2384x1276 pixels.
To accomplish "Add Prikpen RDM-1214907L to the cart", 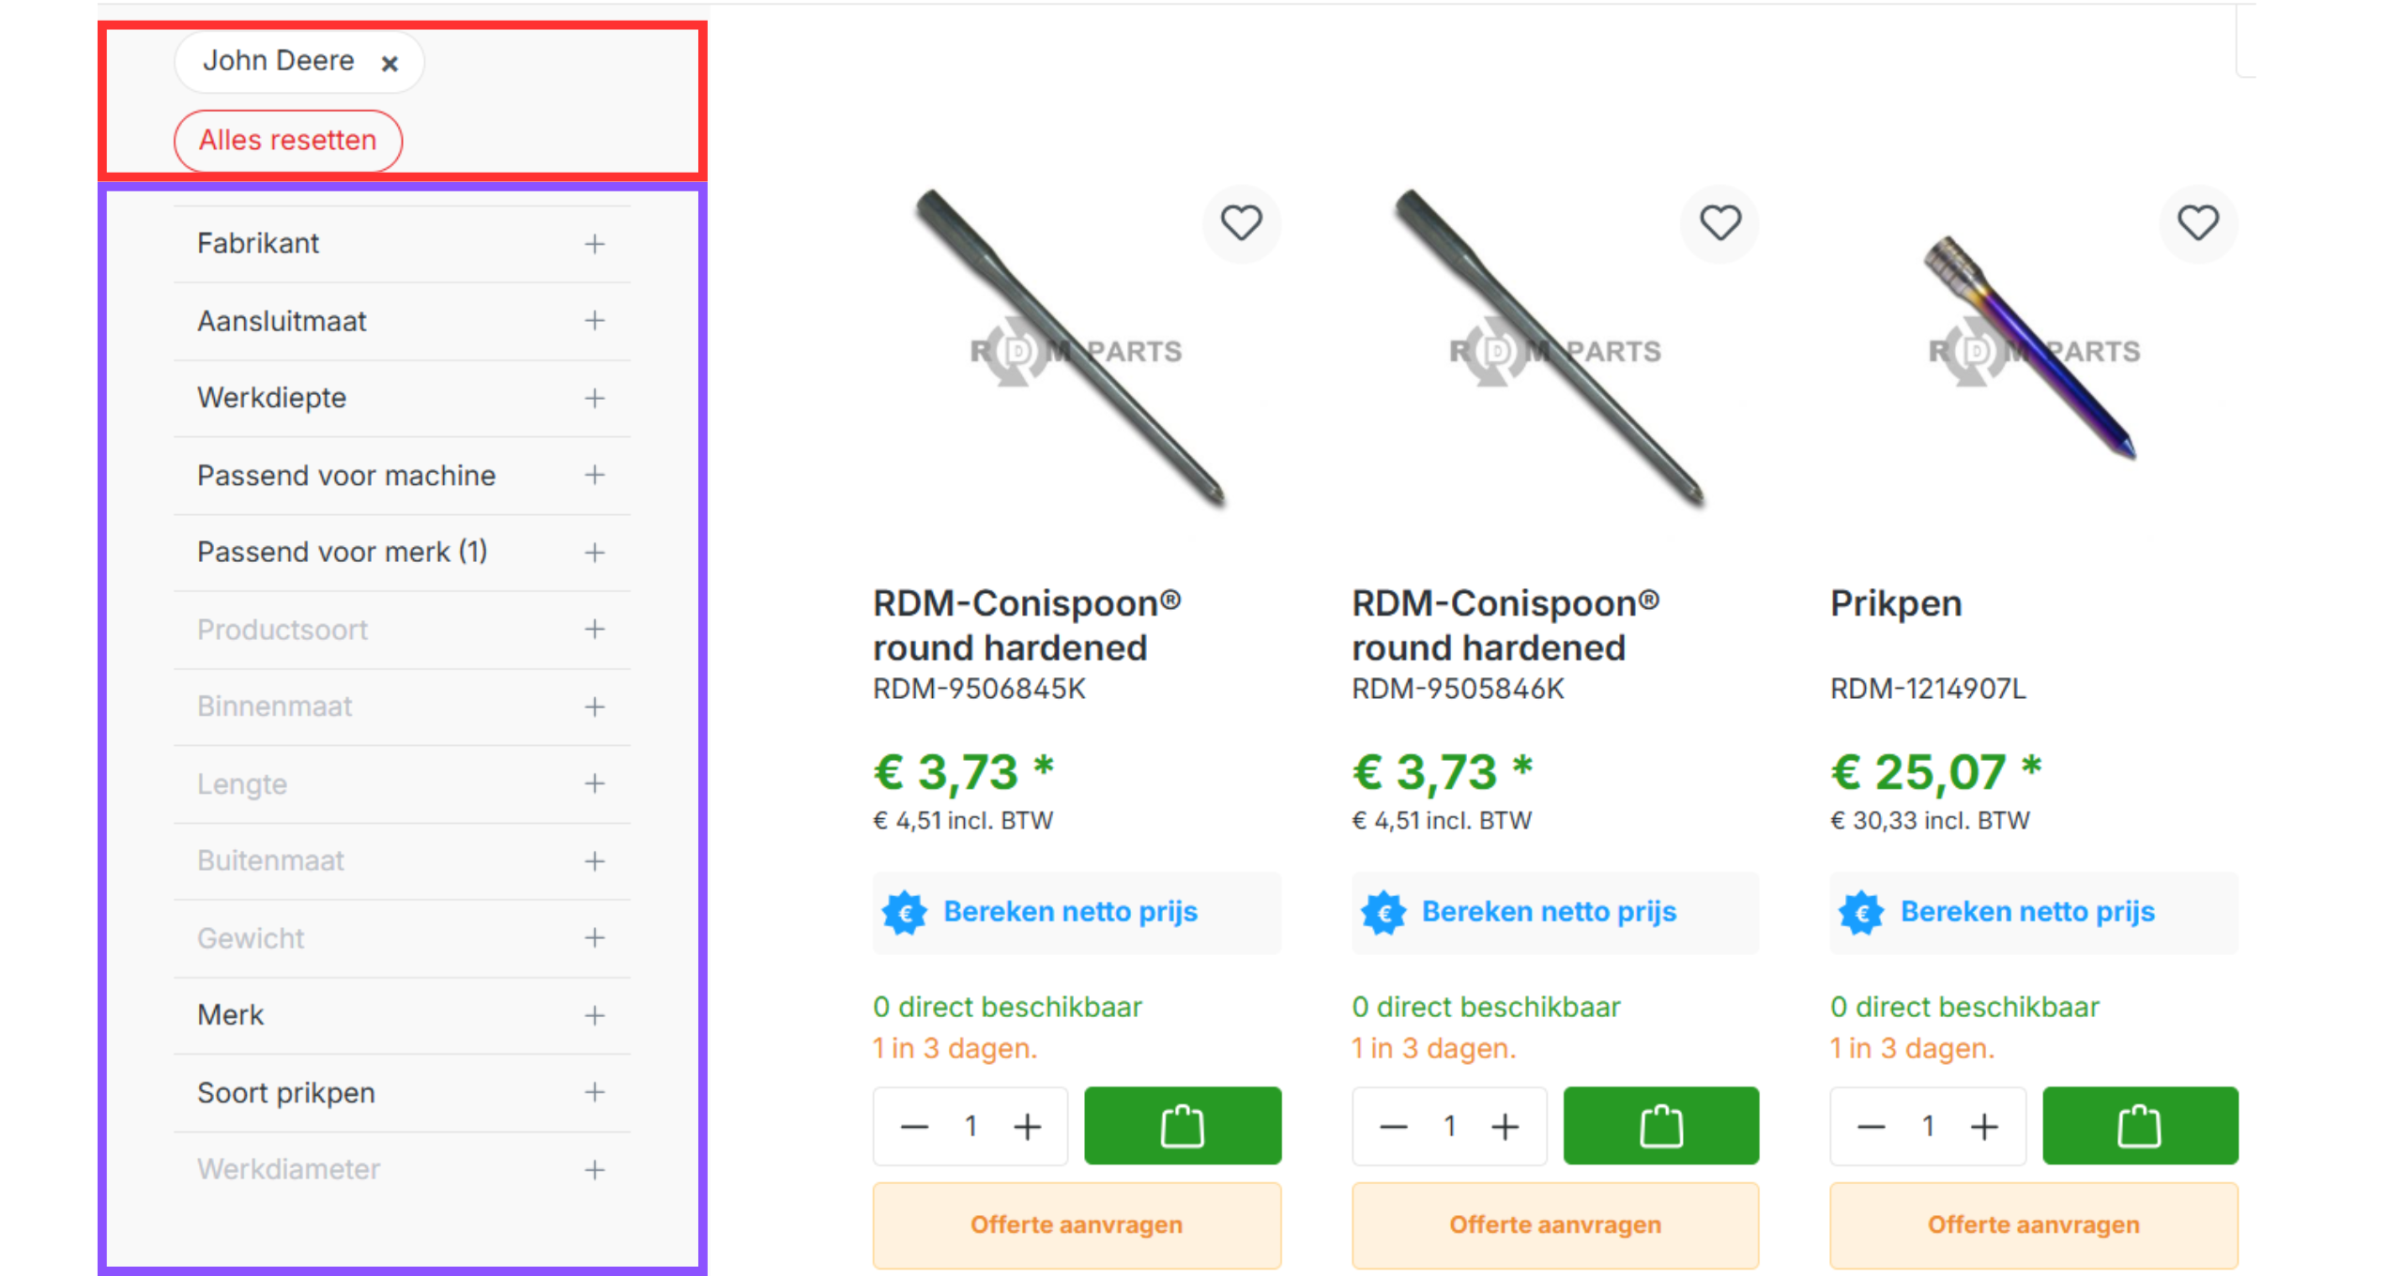I will pyautogui.click(x=2140, y=1125).
